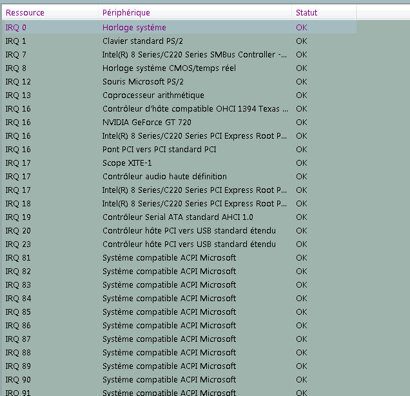Select the Horloge système row

coord(134,27)
